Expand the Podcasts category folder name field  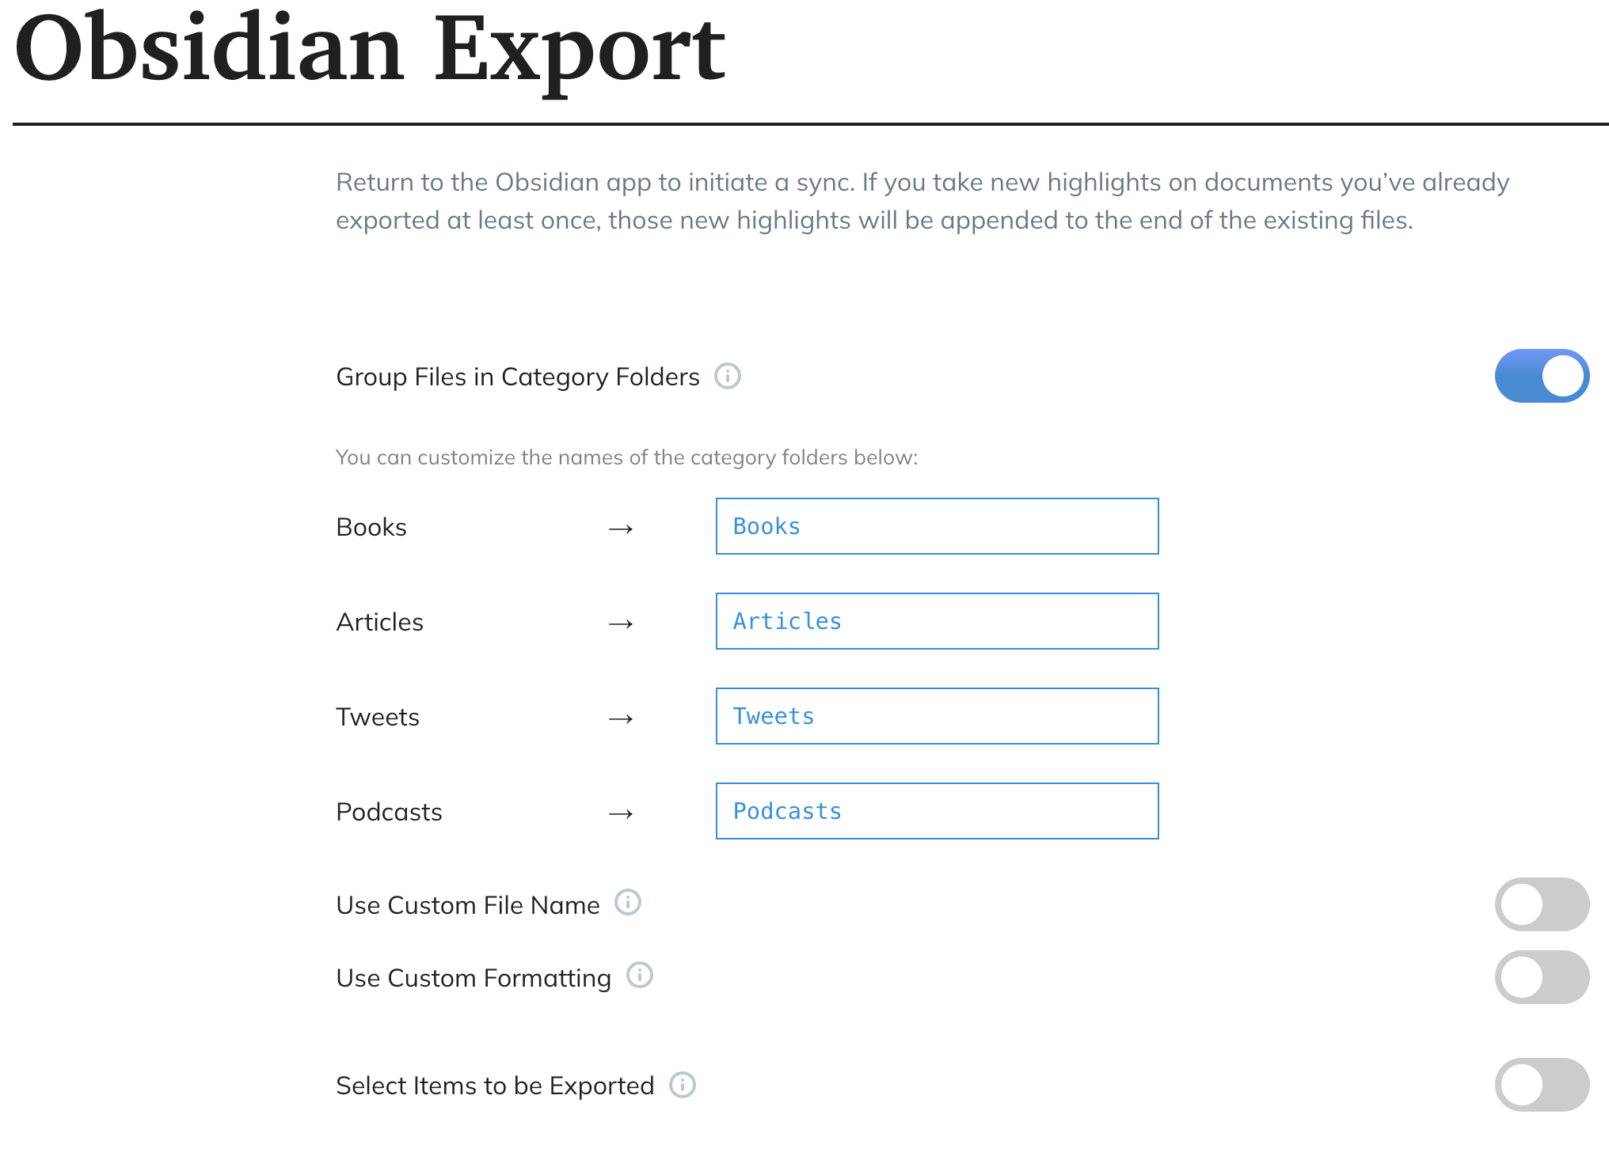pyautogui.click(x=935, y=810)
